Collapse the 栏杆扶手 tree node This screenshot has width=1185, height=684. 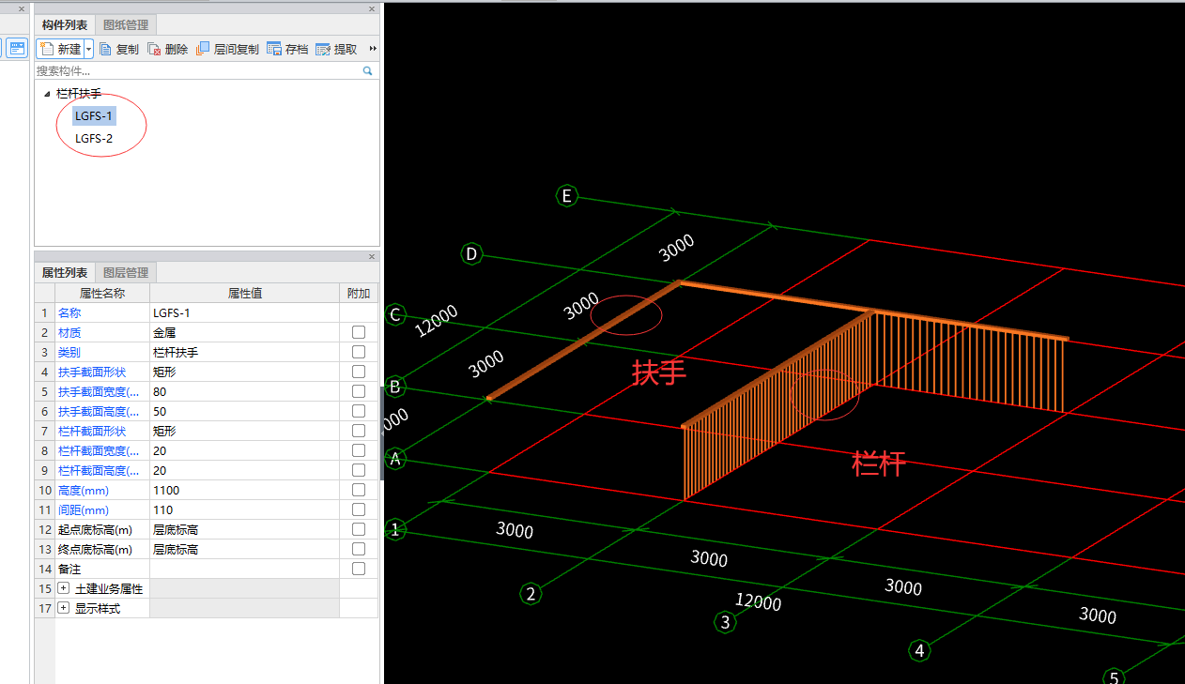click(x=47, y=94)
